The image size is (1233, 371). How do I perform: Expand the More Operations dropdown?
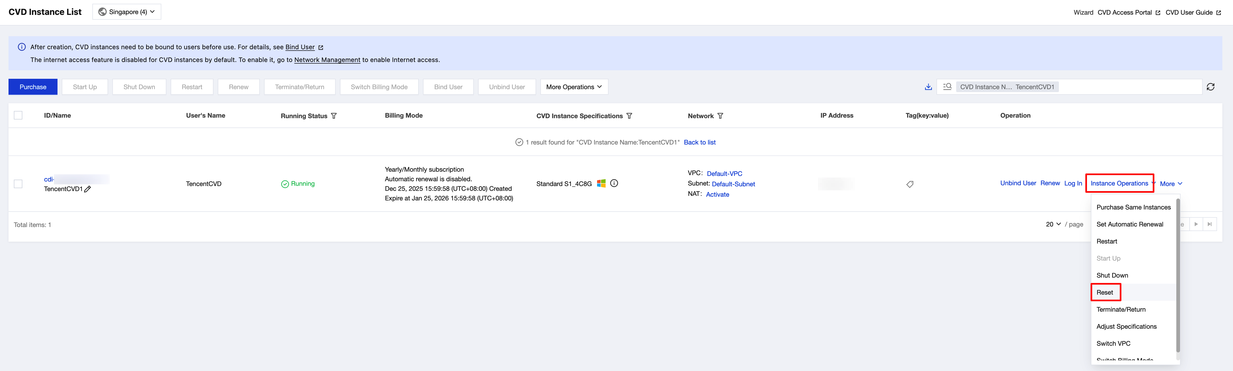(x=574, y=87)
